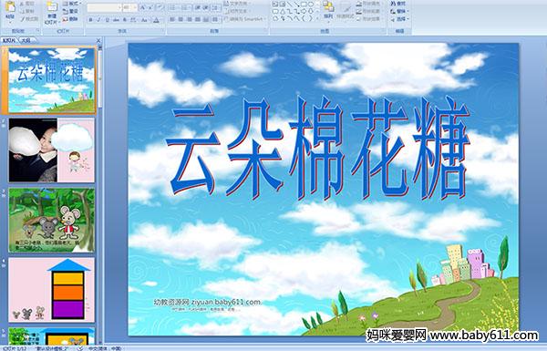Reset the slide with 重设 button
Image resolution: width=547 pixels, height=351 pixels.
70,11
